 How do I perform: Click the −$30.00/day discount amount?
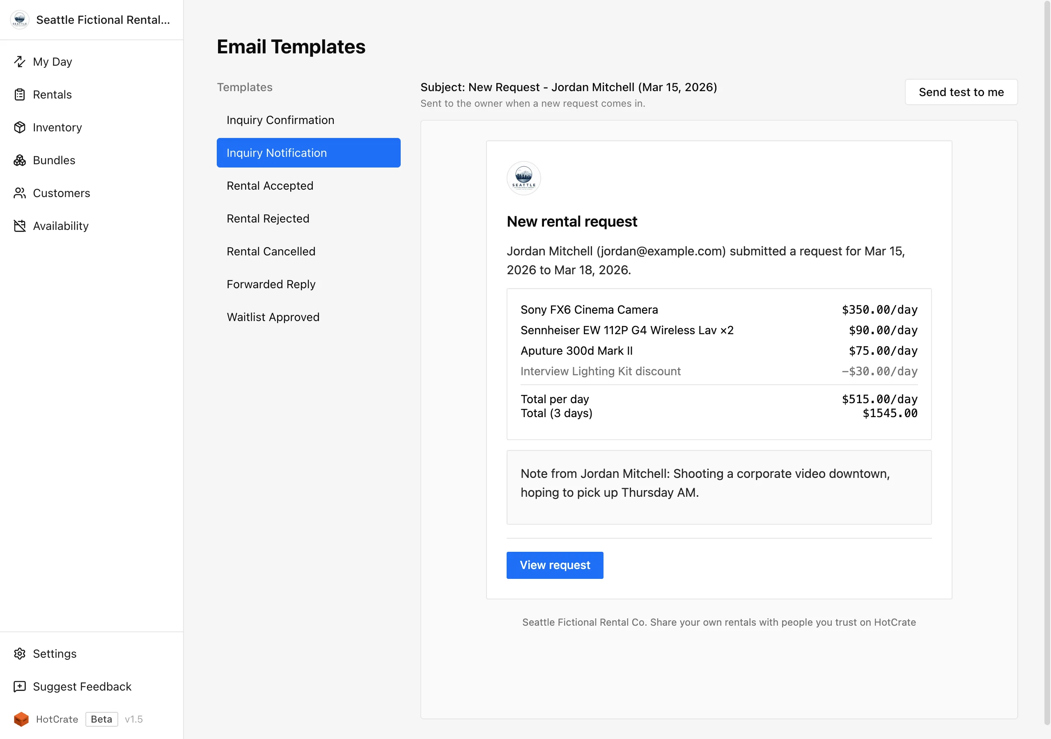click(x=879, y=371)
